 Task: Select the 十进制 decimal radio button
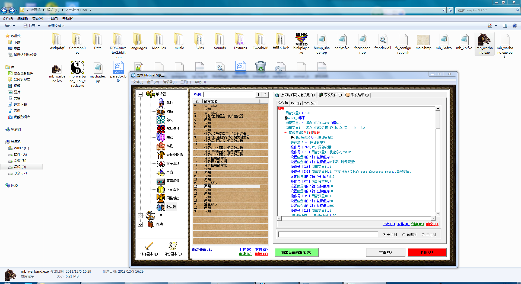click(x=384, y=235)
